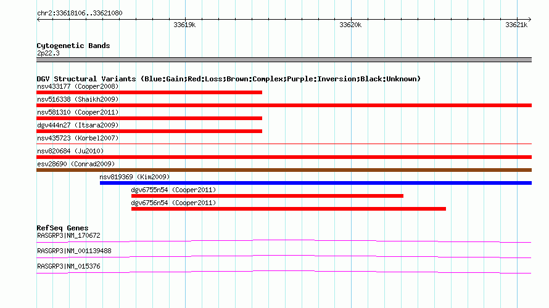Open nsv820684 (Ju2010) variant label
This screenshot has height=308, width=549.
pyautogui.click(x=70, y=151)
